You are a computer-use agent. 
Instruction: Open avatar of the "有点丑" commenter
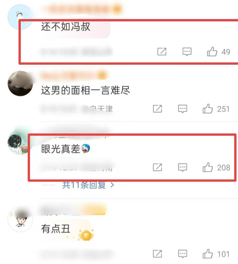(20, 219)
